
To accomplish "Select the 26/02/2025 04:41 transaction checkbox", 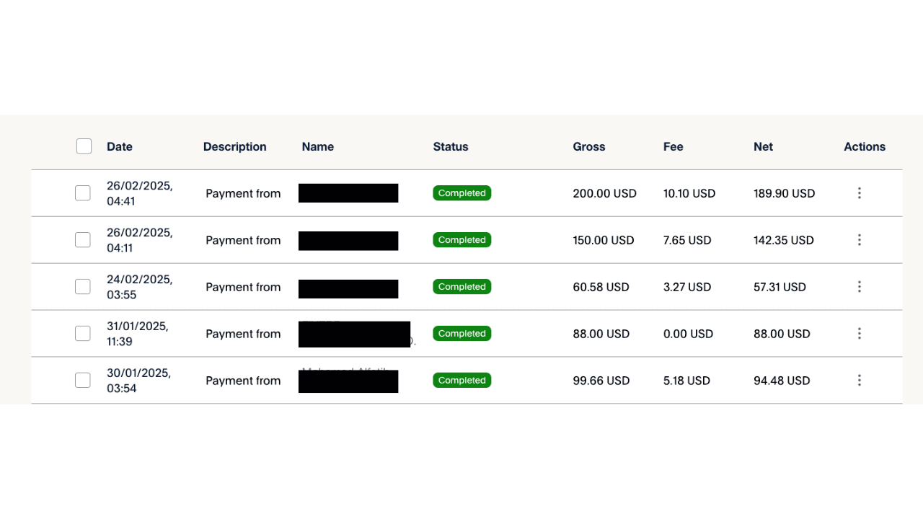I will [x=83, y=193].
